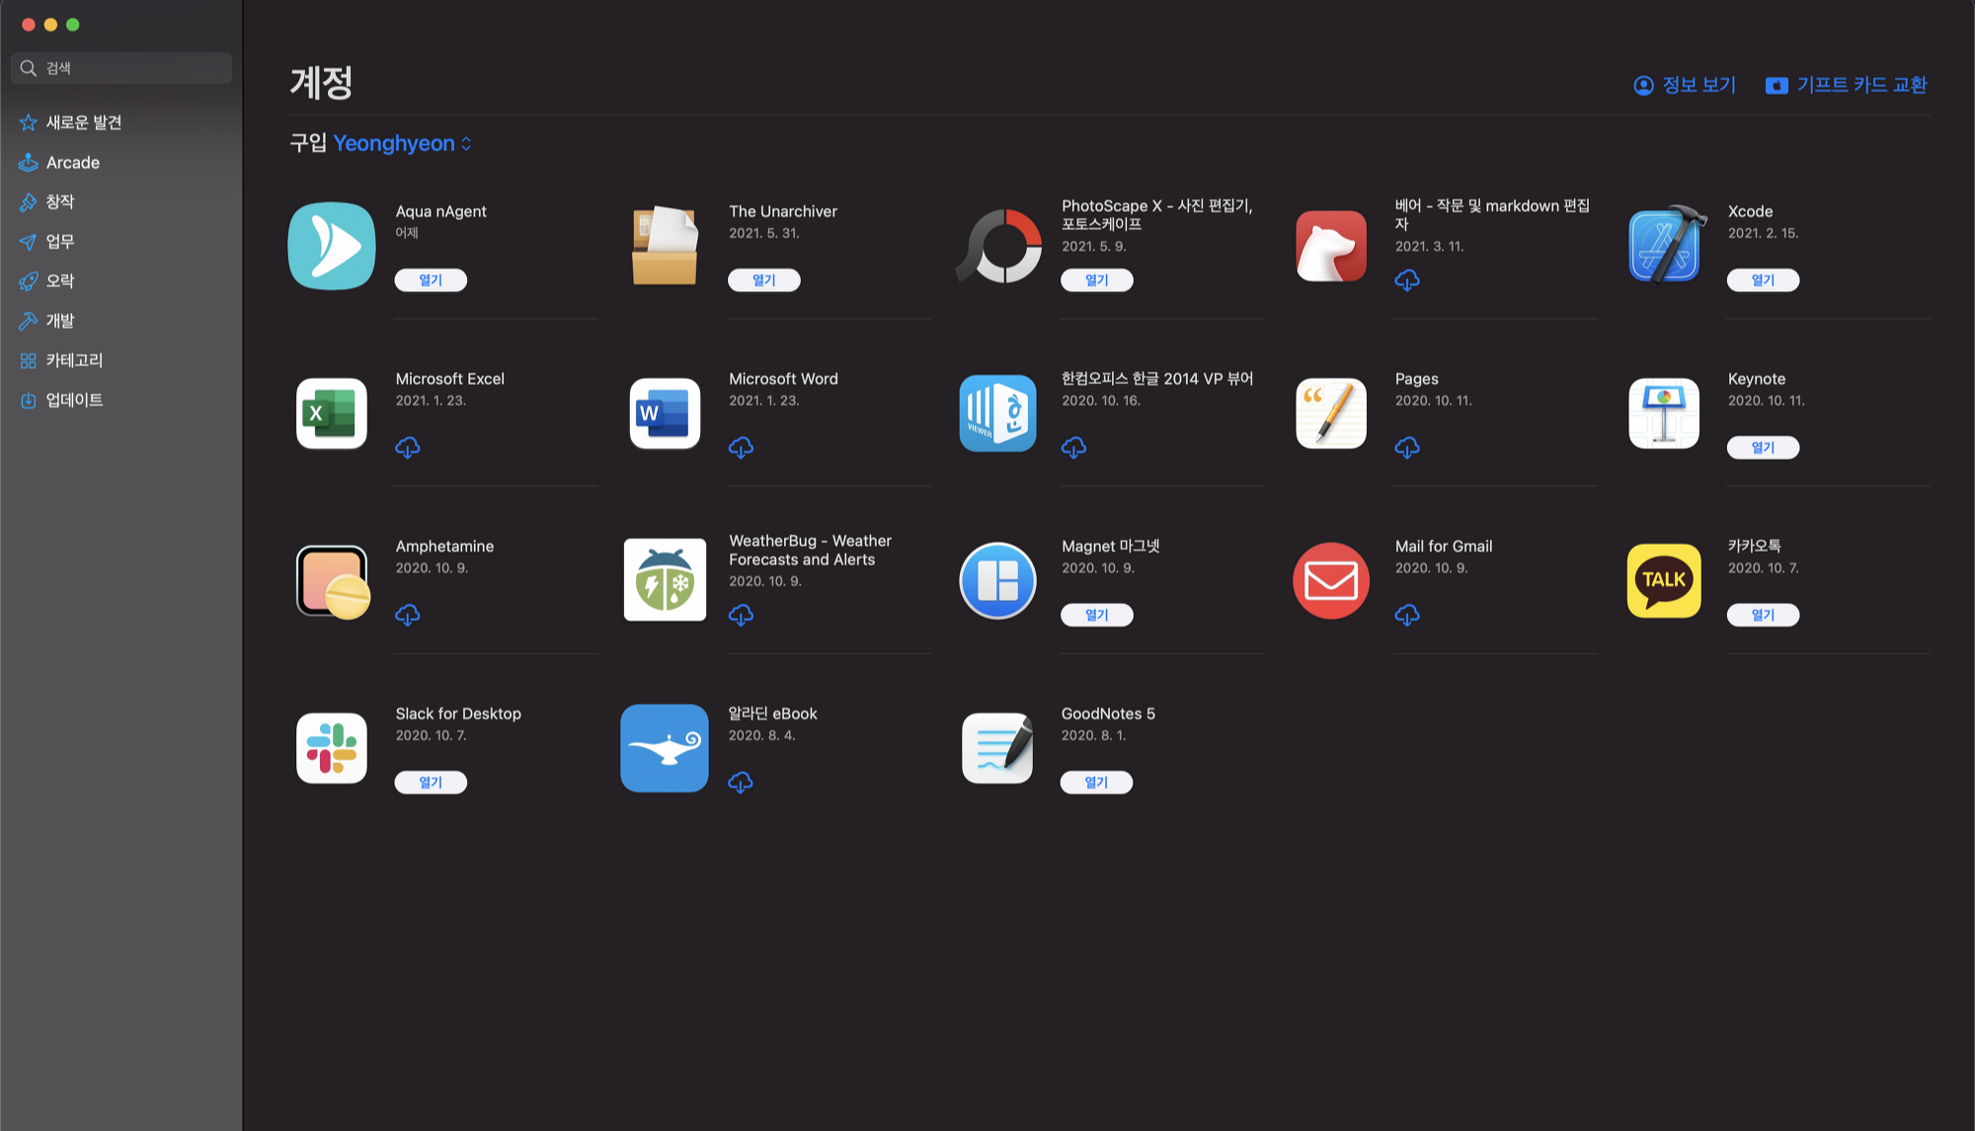This screenshot has height=1131, width=1975.
Task: Download Microsoft Excel via cloud icon
Action: click(x=408, y=448)
